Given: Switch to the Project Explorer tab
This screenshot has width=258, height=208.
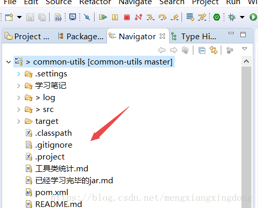Looking at the screenshot, I should (27, 37).
